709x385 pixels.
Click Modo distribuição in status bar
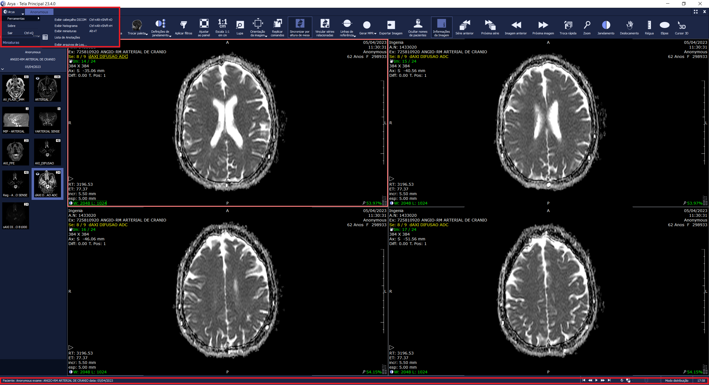click(x=677, y=381)
